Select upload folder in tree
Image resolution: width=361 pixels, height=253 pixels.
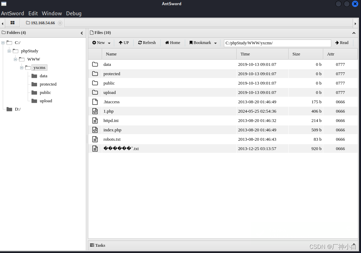tap(46, 101)
